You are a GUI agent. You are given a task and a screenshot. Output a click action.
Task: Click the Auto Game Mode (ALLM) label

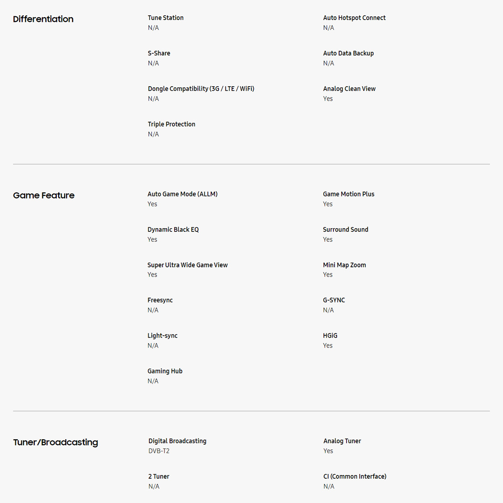[183, 194]
